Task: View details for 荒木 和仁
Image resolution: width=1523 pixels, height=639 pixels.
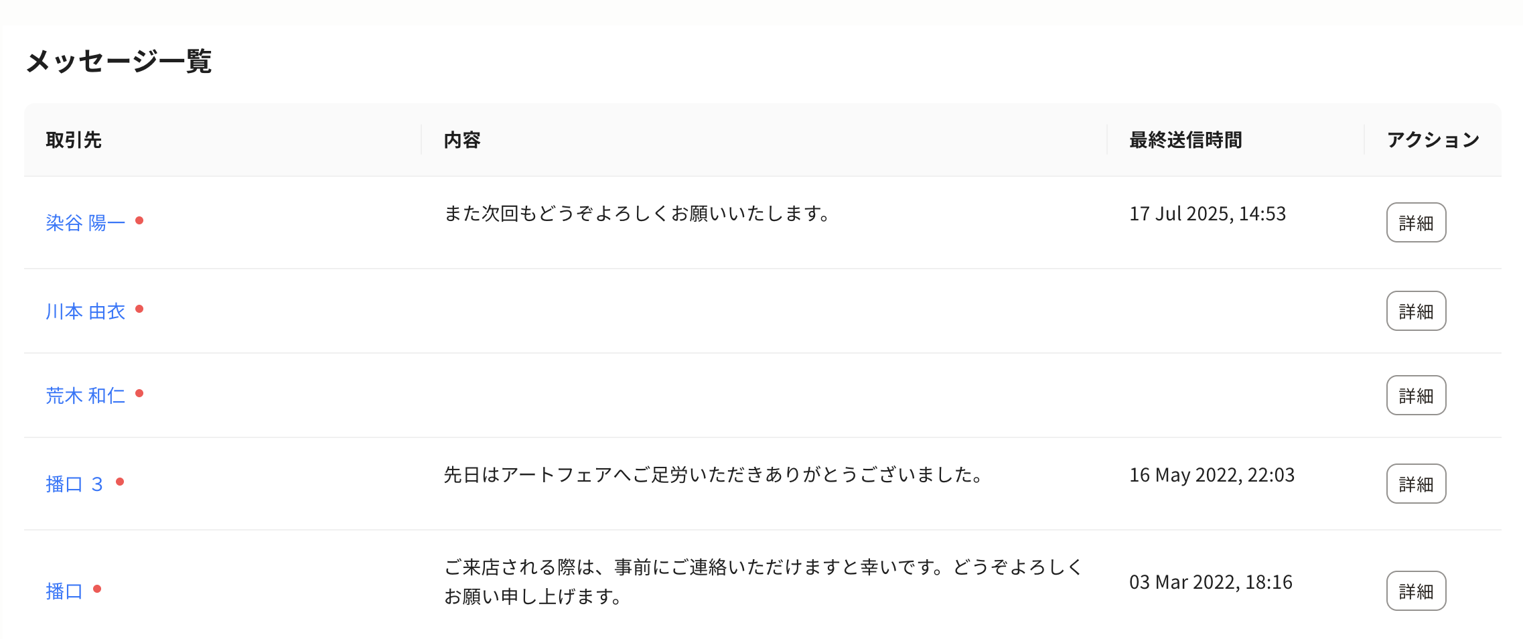Action: [1415, 396]
